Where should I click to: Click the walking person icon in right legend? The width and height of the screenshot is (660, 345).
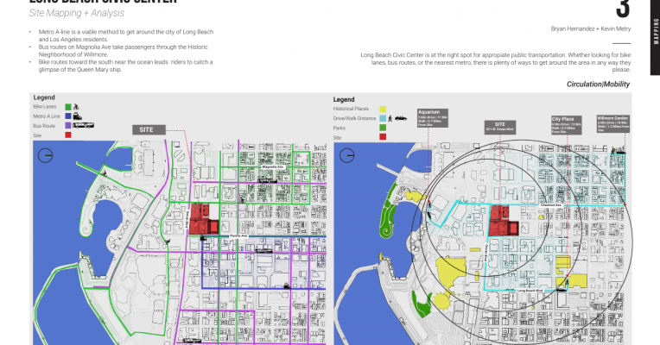(390, 116)
